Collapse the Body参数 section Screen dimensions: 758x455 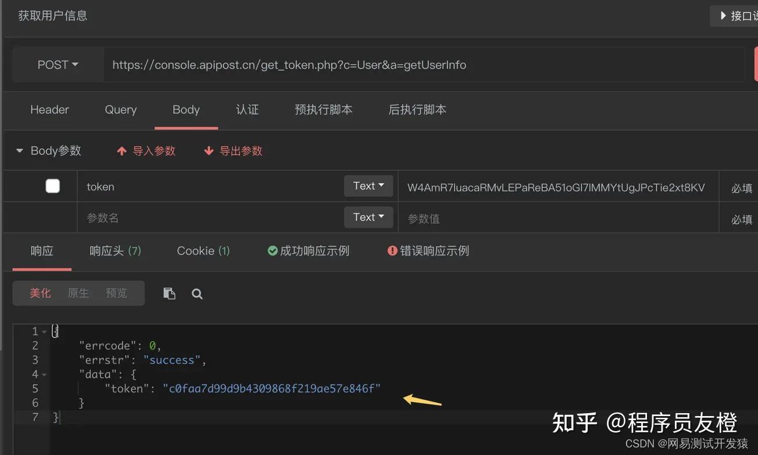click(20, 150)
